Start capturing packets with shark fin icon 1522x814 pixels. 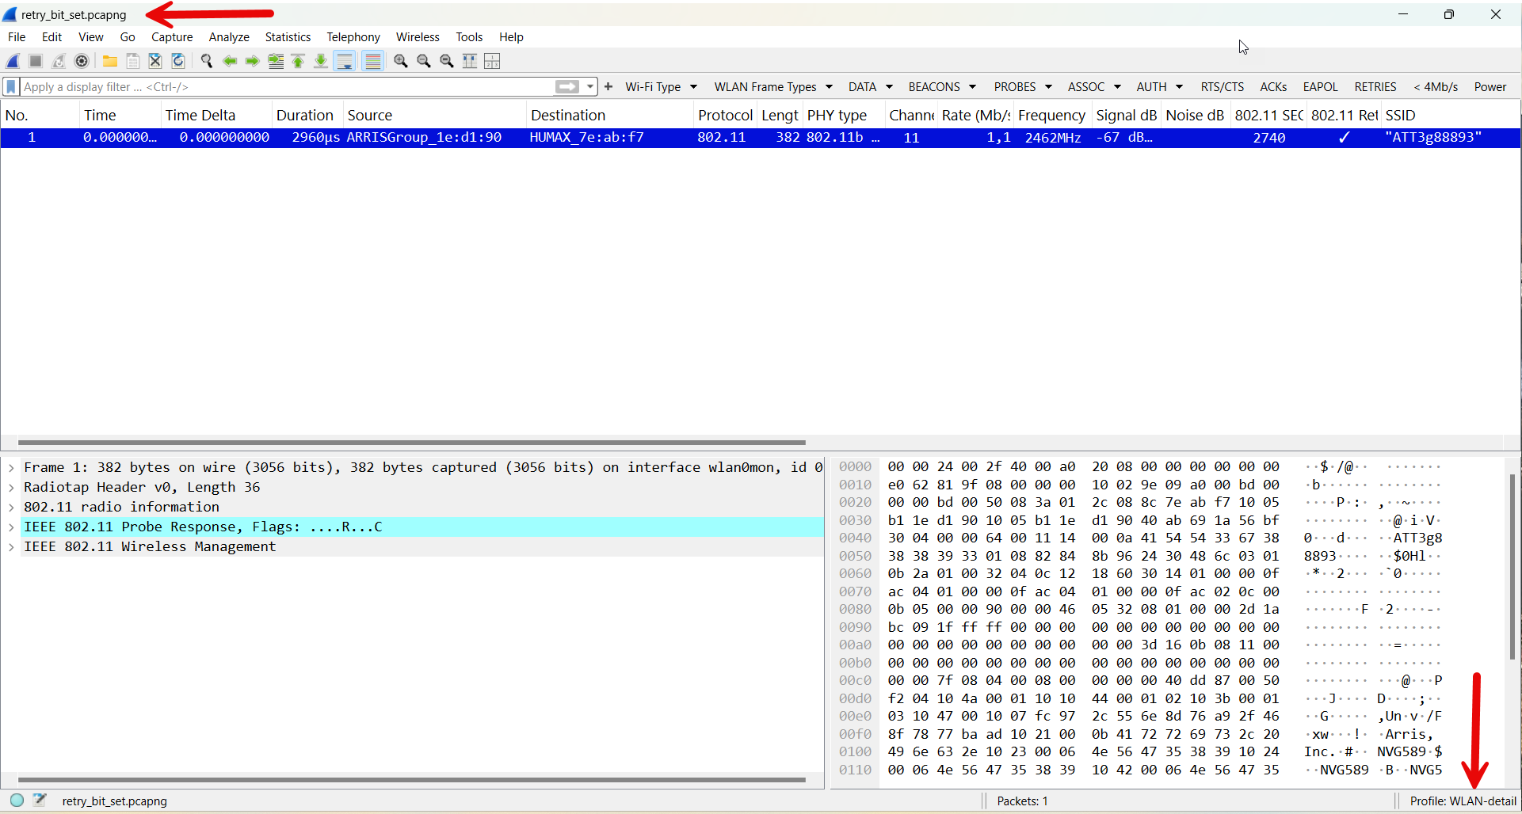pos(13,61)
